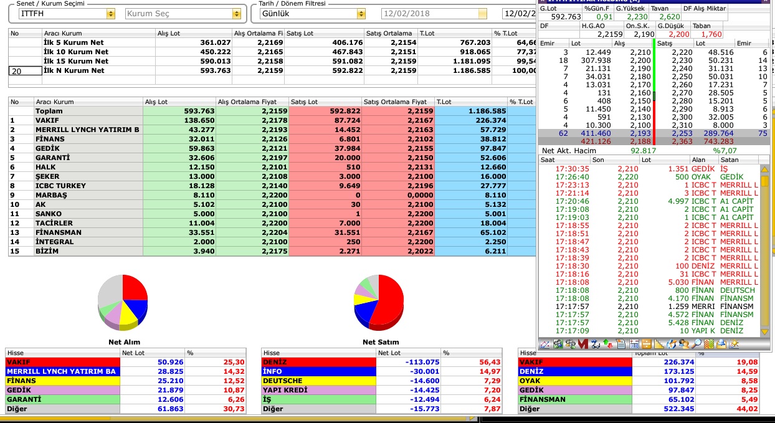
Task: Sort by Satış Lot header in lower table
Action: tap(325, 102)
